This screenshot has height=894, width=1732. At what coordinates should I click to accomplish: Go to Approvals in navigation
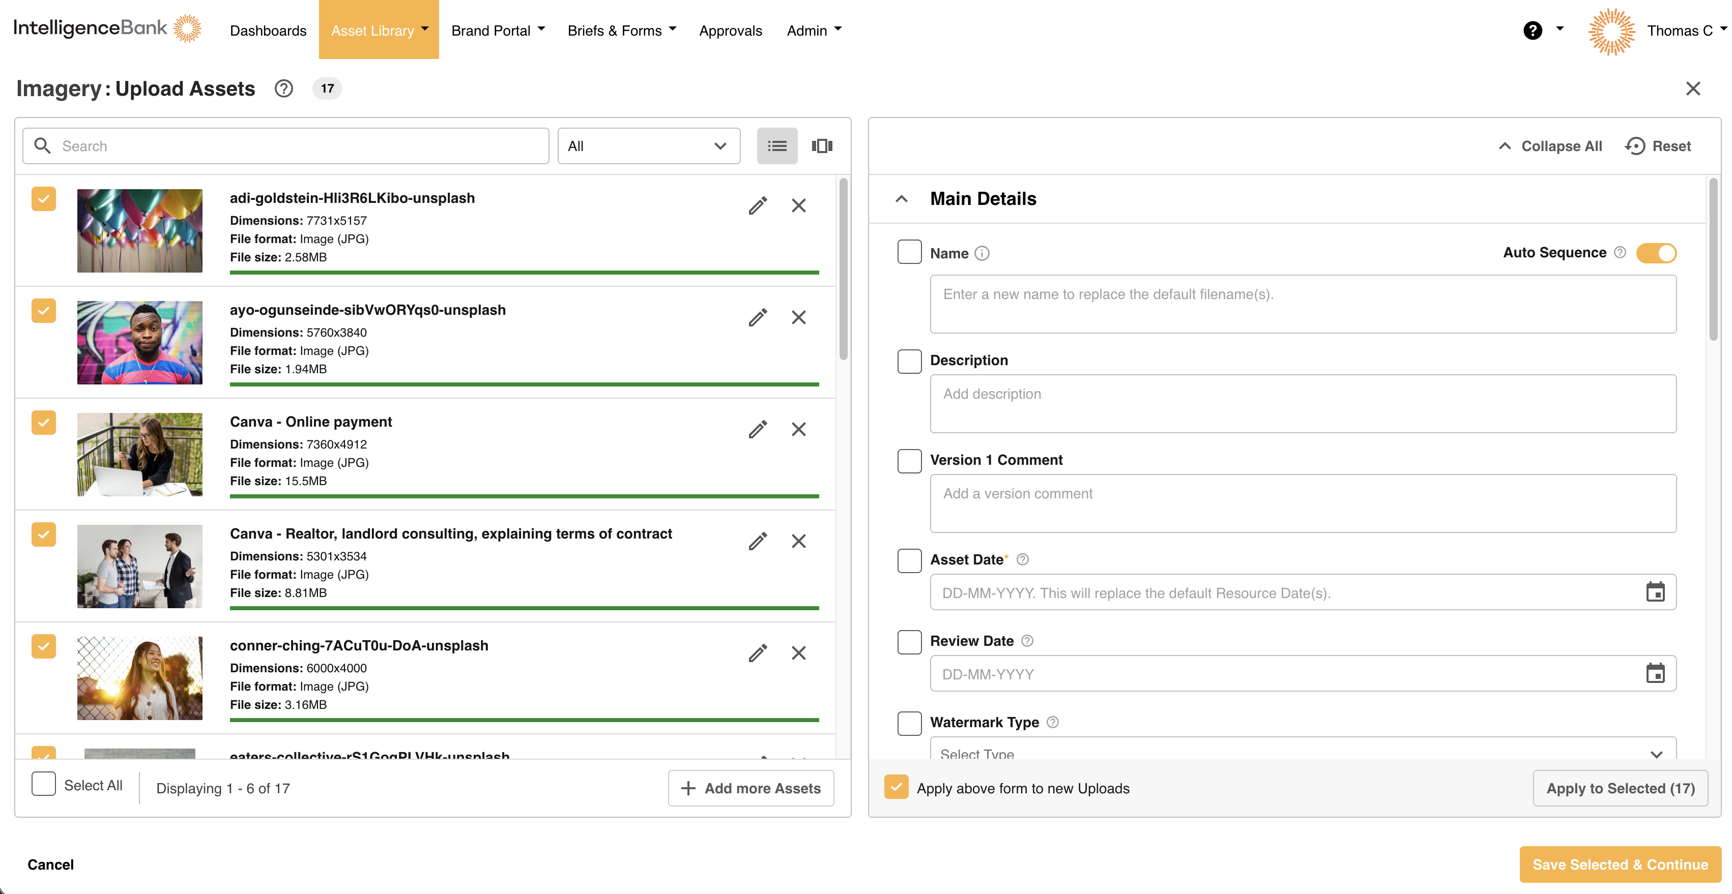(x=730, y=30)
